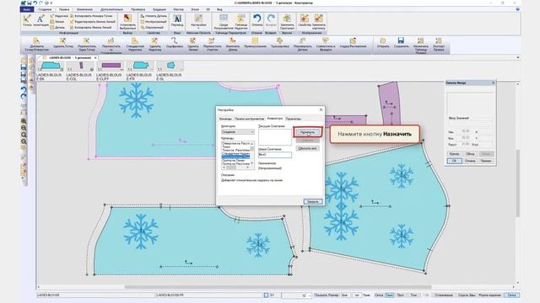540x303 pixels.
Task: Click the Закрыть button in Настройка dialog
Action: coord(313,202)
